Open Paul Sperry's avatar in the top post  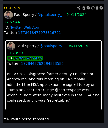click(x=8, y=15)
